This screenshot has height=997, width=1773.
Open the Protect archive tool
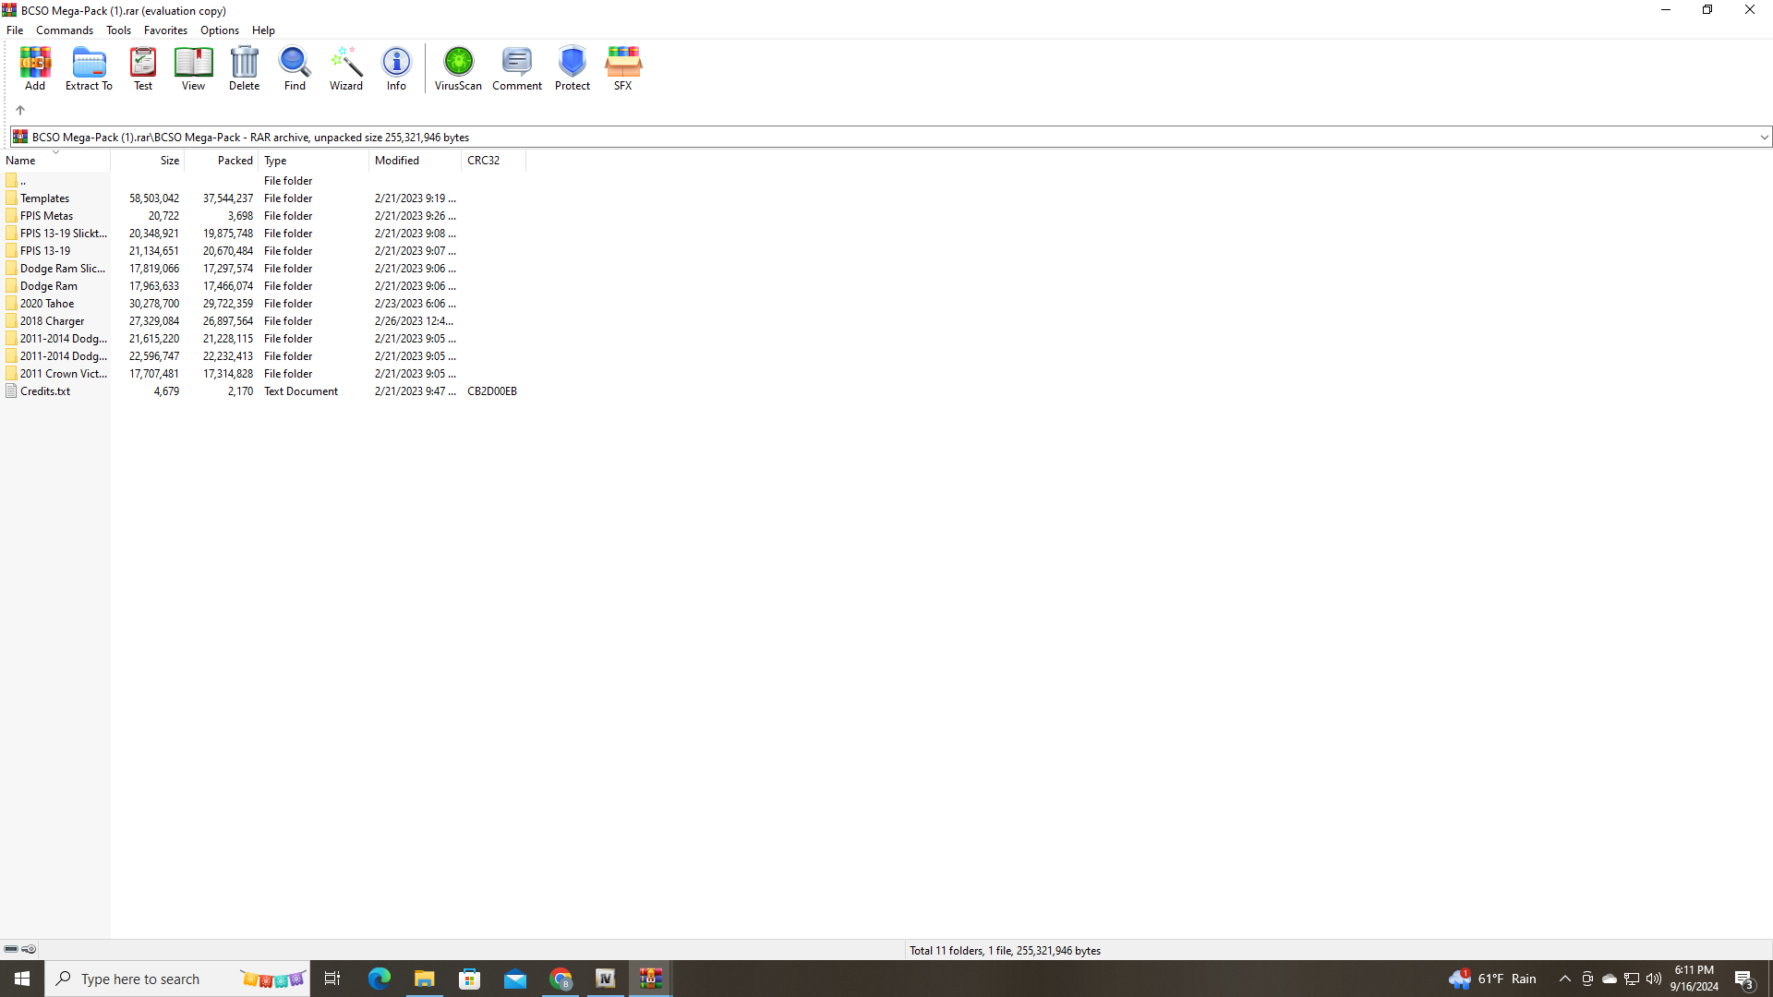pos(572,68)
